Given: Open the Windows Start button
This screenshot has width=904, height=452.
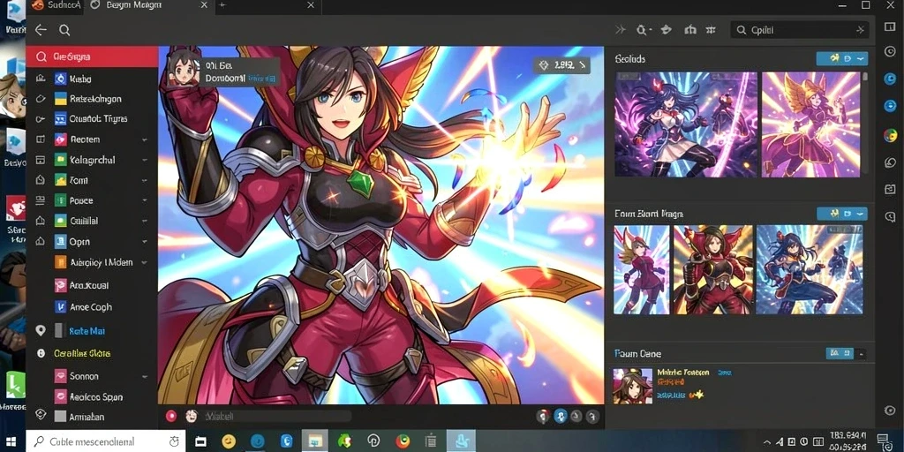Looking at the screenshot, I should click(12, 441).
